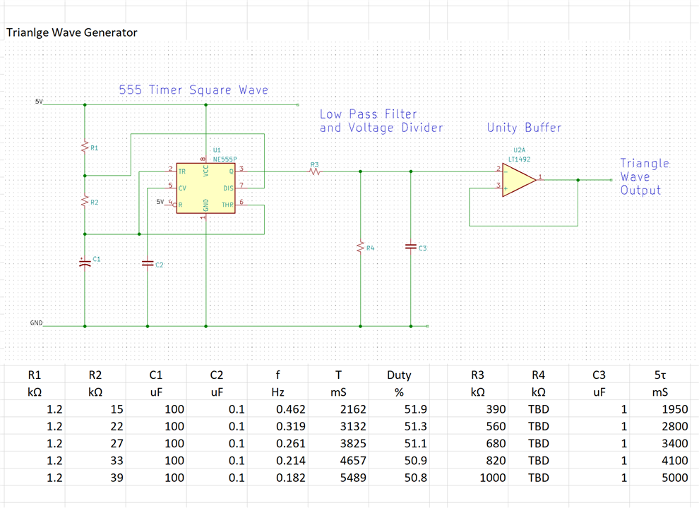This screenshot has width=699, height=508.
Task: Select the R3 value cell 1000
Action: (477, 477)
